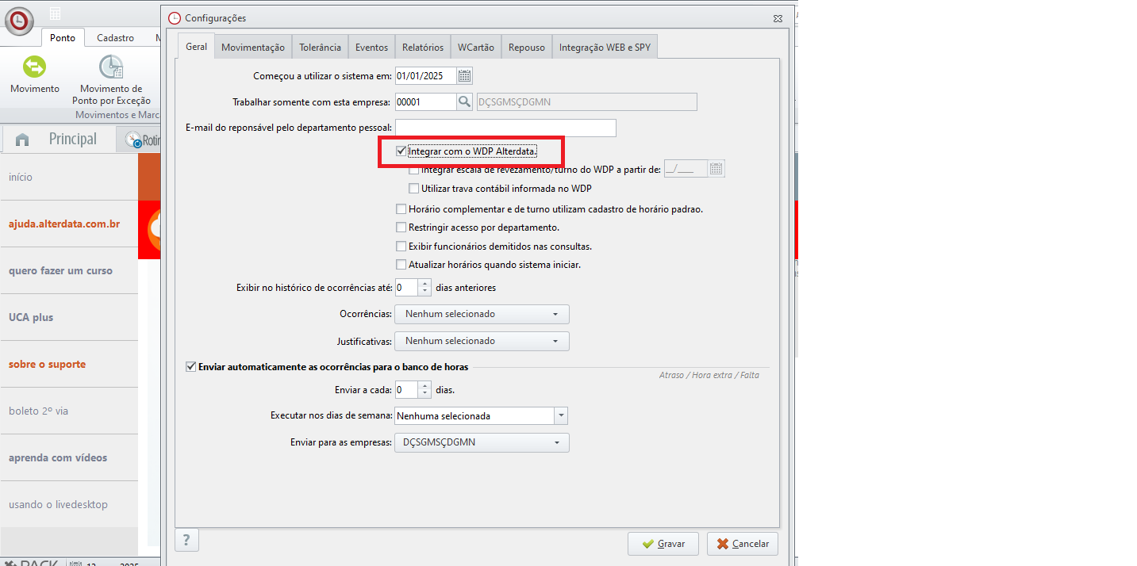
Task: Click aprenda com vídeos link
Action: tap(58, 458)
